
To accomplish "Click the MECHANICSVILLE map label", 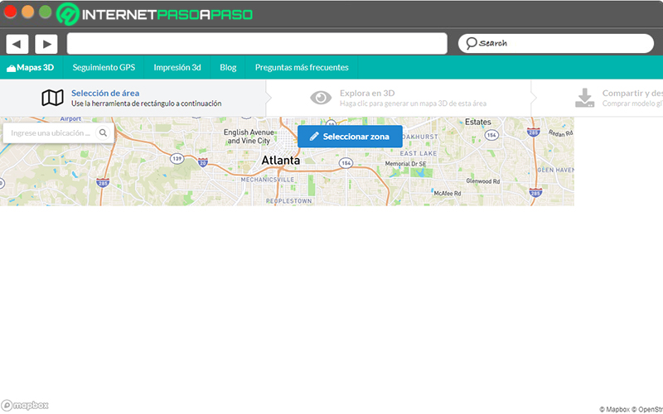I will coord(267,180).
